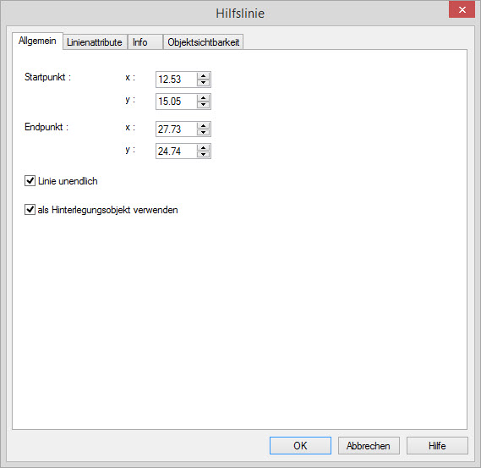Decrease Startpunkt x value with down arrow
Screen dimensions: 481x468
click(203, 83)
